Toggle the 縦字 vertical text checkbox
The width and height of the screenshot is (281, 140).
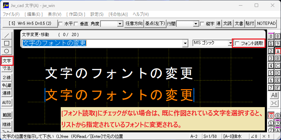(202, 23)
